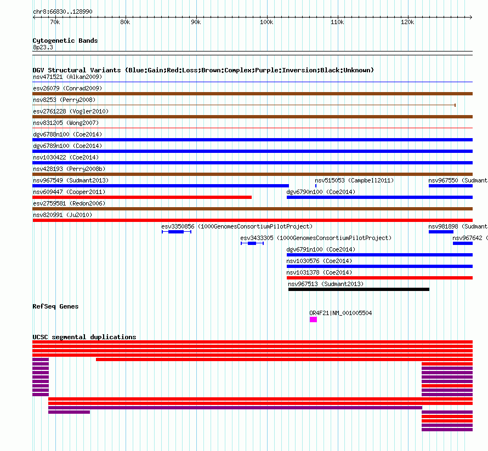Open the nsv967642 variant label
This screenshot has width=488, height=451.
[470, 238]
